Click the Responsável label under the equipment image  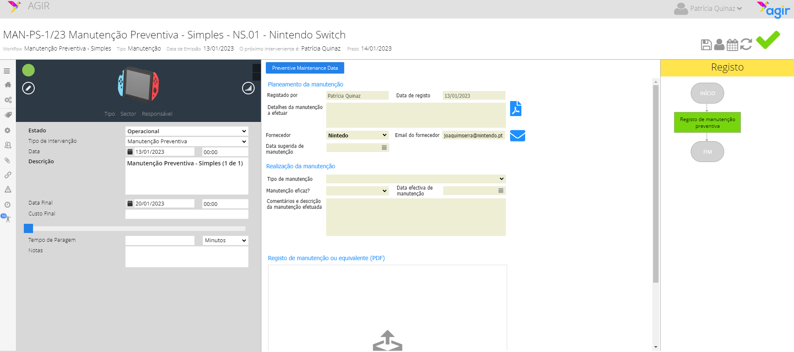(x=157, y=114)
